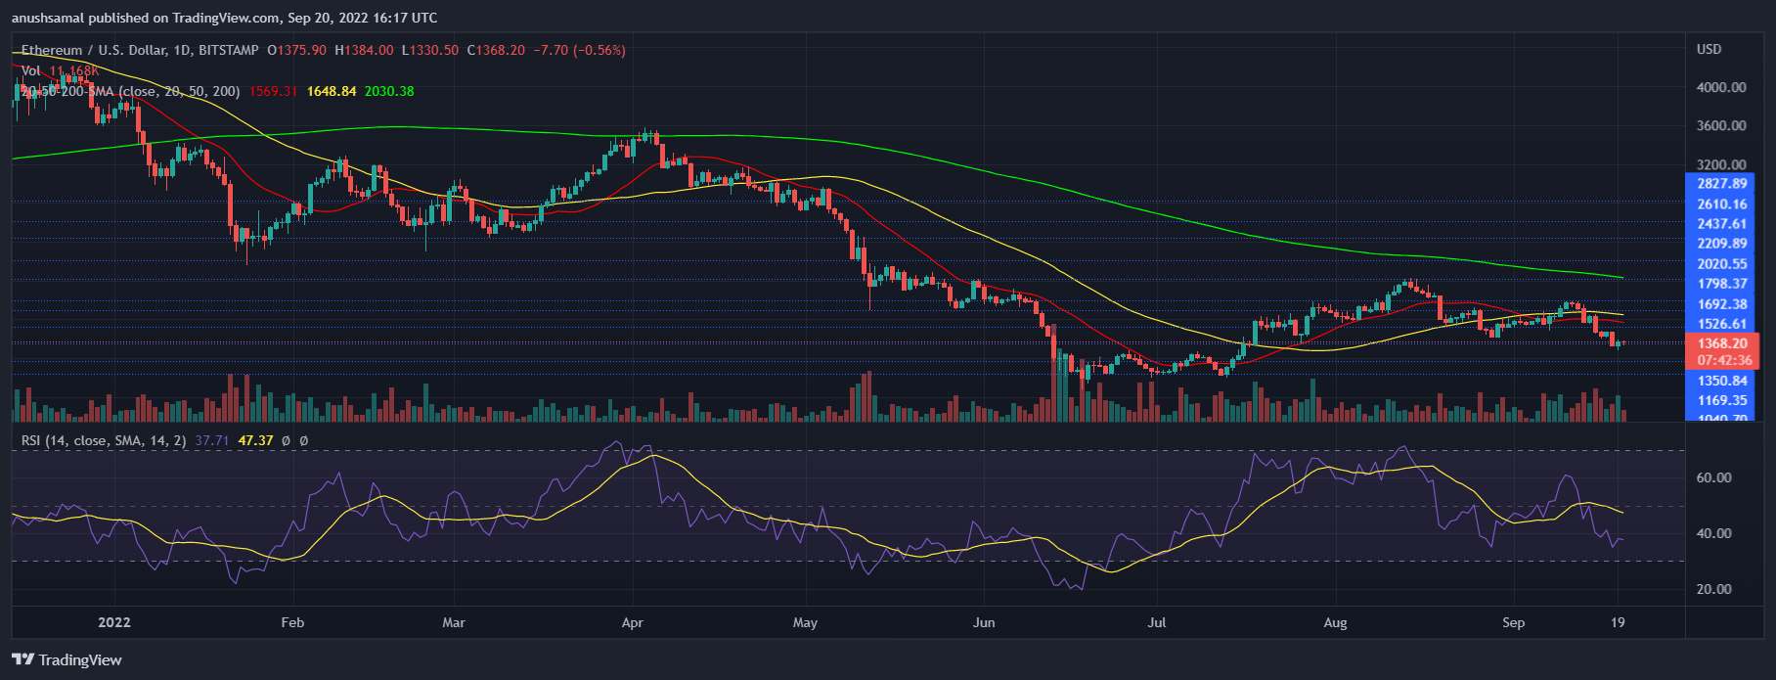Click the 20-50-200-SMA indicator legend
Image resolution: width=1776 pixels, height=680 pixels.
(x=130, y=91)
